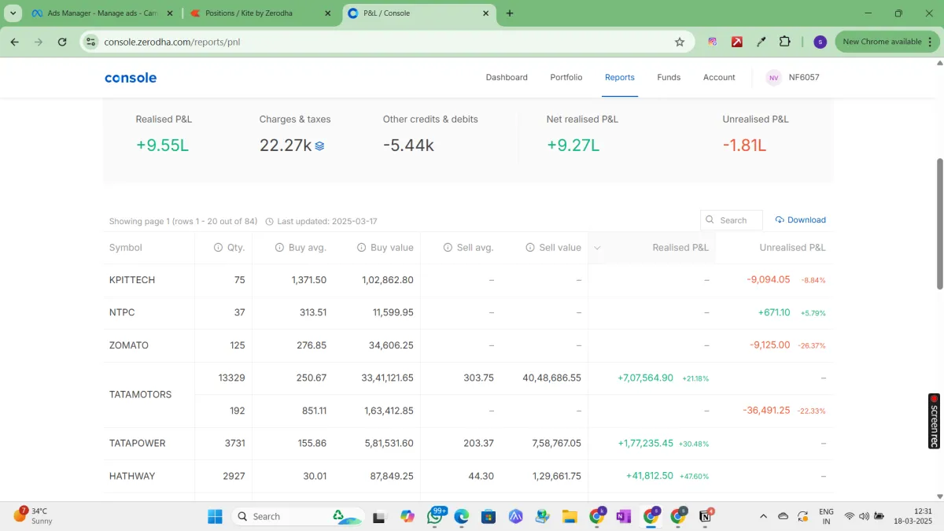View site information icon in address bar
Viewport: 944px width, 531px height.
[91, 42]
